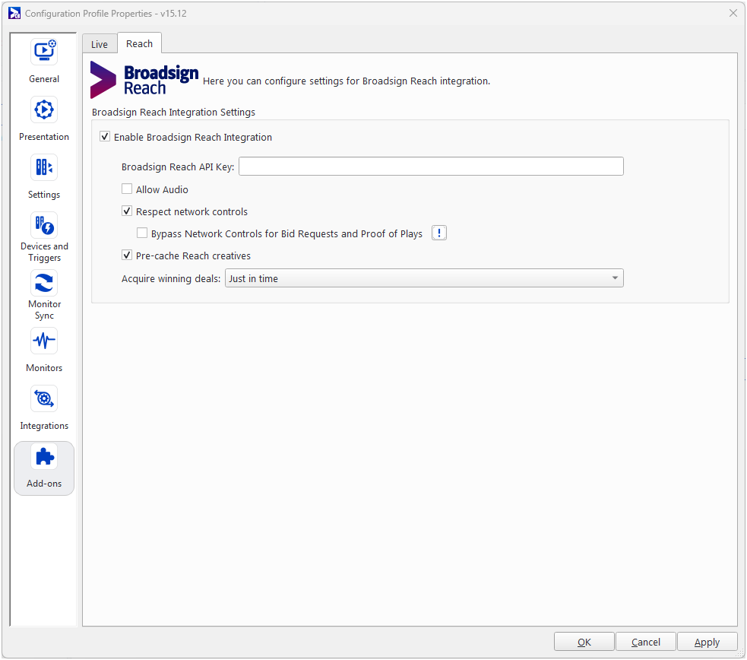The image size is (747, 660).
Task: Select the Monitors waveform icon
Action: pyautogui.click(x=44, y=341)
